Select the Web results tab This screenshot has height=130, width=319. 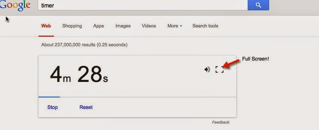(46, 26)
